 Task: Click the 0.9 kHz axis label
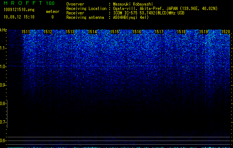click(3, 85)
